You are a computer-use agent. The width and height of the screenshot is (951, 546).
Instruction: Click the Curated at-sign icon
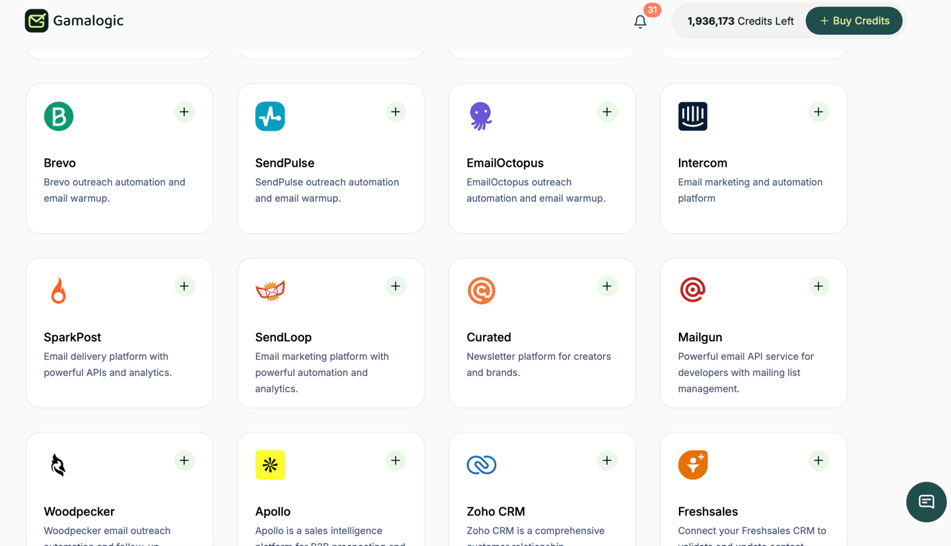481,290
